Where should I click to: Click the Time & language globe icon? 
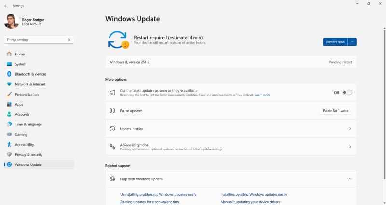click(9, 124)
